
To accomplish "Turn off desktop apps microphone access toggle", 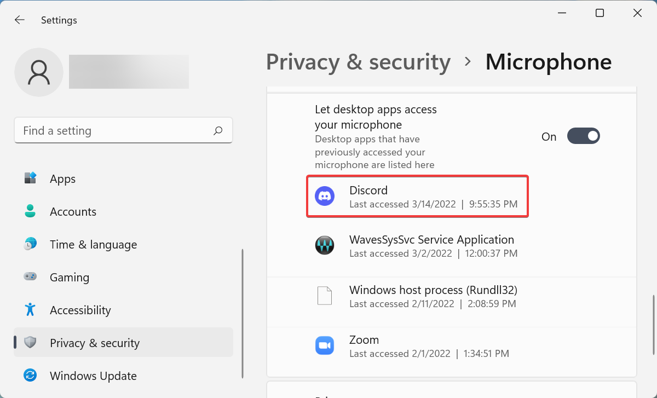I will (x=583, y=136).
